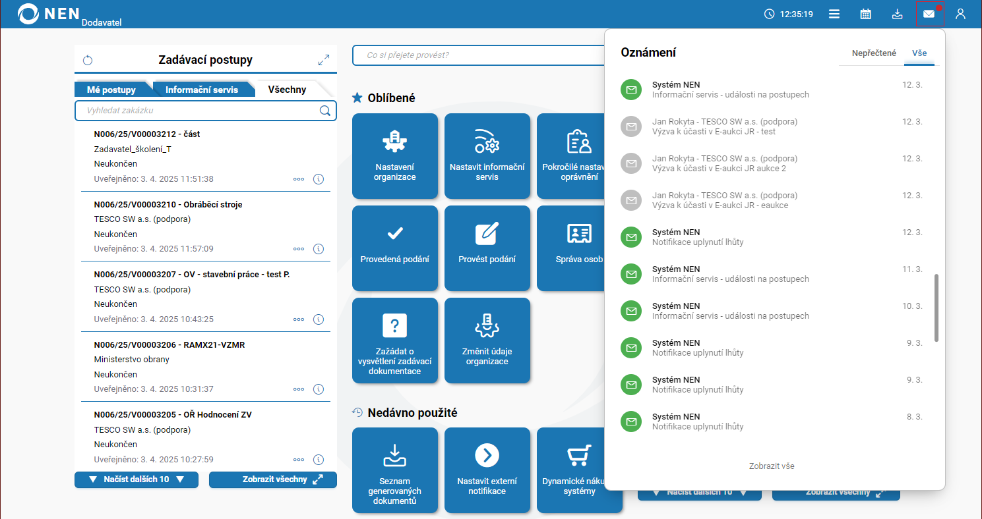Open the calendar icon in header
This screenshot has height=519, width=982.
coord(866,14)
